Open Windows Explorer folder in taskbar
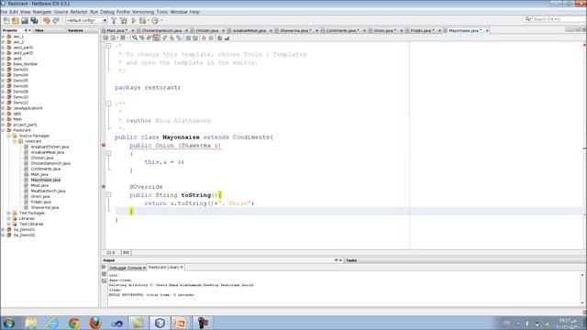Screen dimensions: 587x330 [31, 323]
